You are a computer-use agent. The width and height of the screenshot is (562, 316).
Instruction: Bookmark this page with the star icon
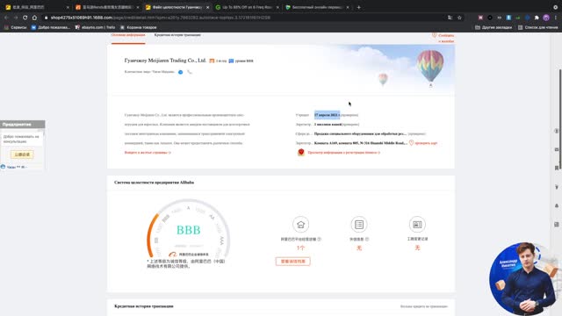click(x=459, y=18)
